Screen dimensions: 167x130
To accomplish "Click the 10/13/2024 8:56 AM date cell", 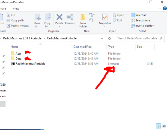I will pyautogui.click(x=86, y=64).
